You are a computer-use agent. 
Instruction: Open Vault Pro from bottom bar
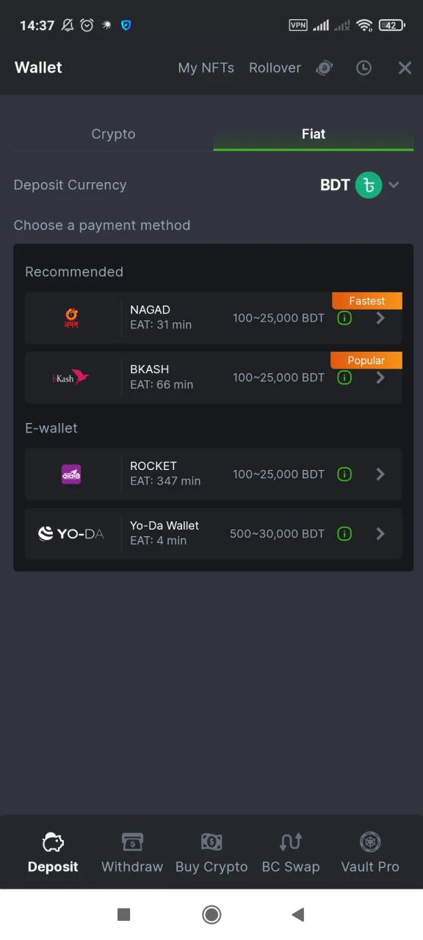tap(370, 853)
